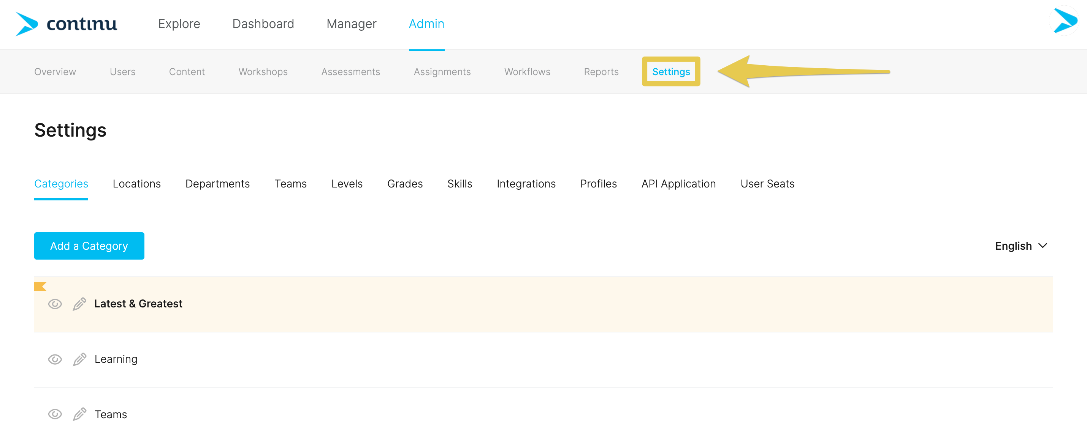Viewport: 1087px width, 441px height.
Task: Switch to the Integrations settings tab
Action: pos(526,184)
